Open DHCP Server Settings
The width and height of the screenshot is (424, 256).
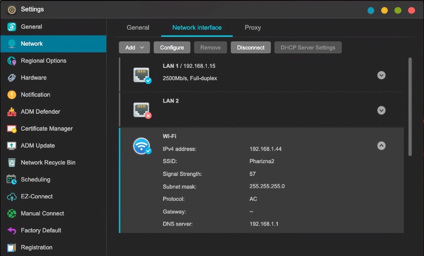tap(308, 47)
